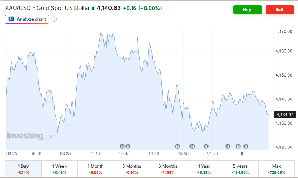
Task: Switch to the 1 Month timeframe
Action: coord(96,169)
